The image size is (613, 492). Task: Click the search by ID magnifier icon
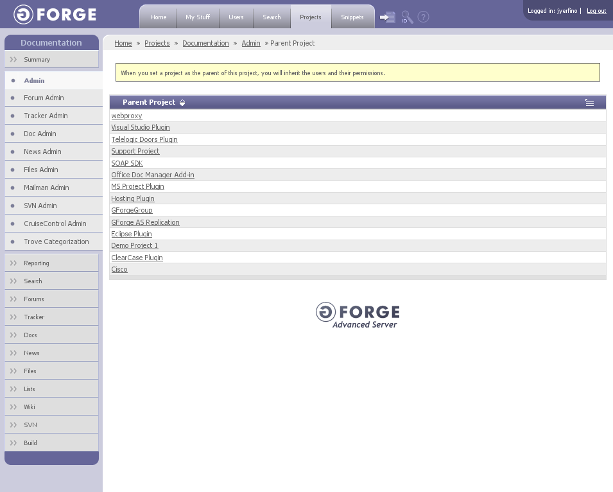[x=407, y=17]
